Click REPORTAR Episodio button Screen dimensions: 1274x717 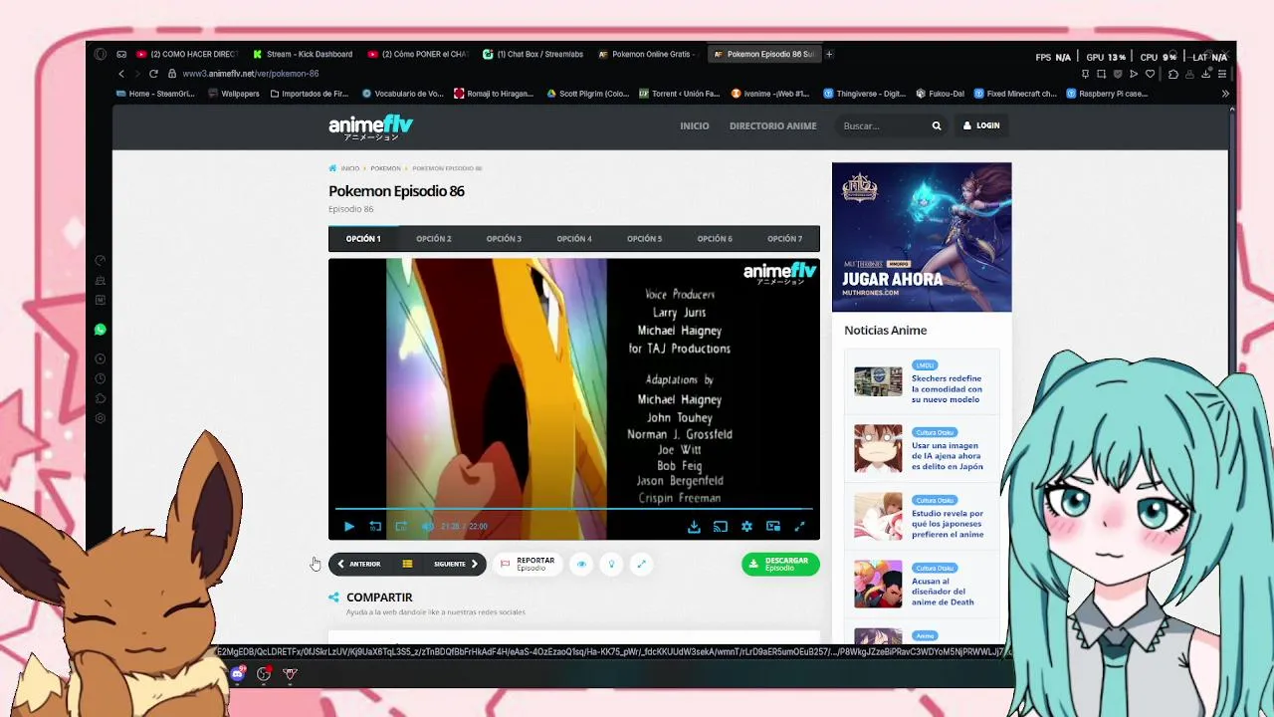pos(528,564)
